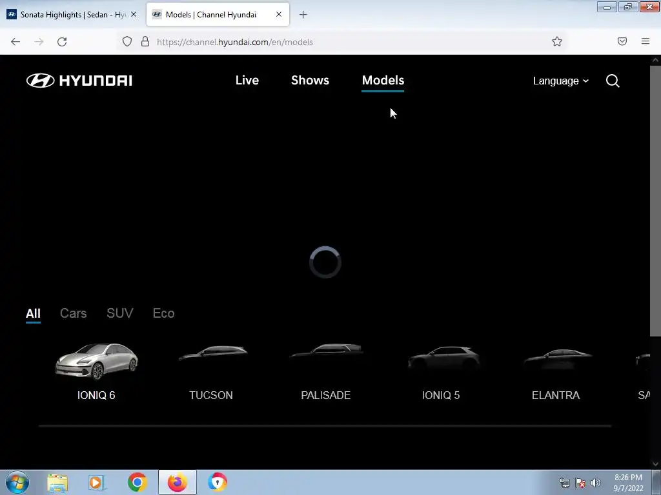Reload the page with the refresh icon
The height and width of the screenshot is (495, 661).
pyautogui.click(x=62, y=42)
